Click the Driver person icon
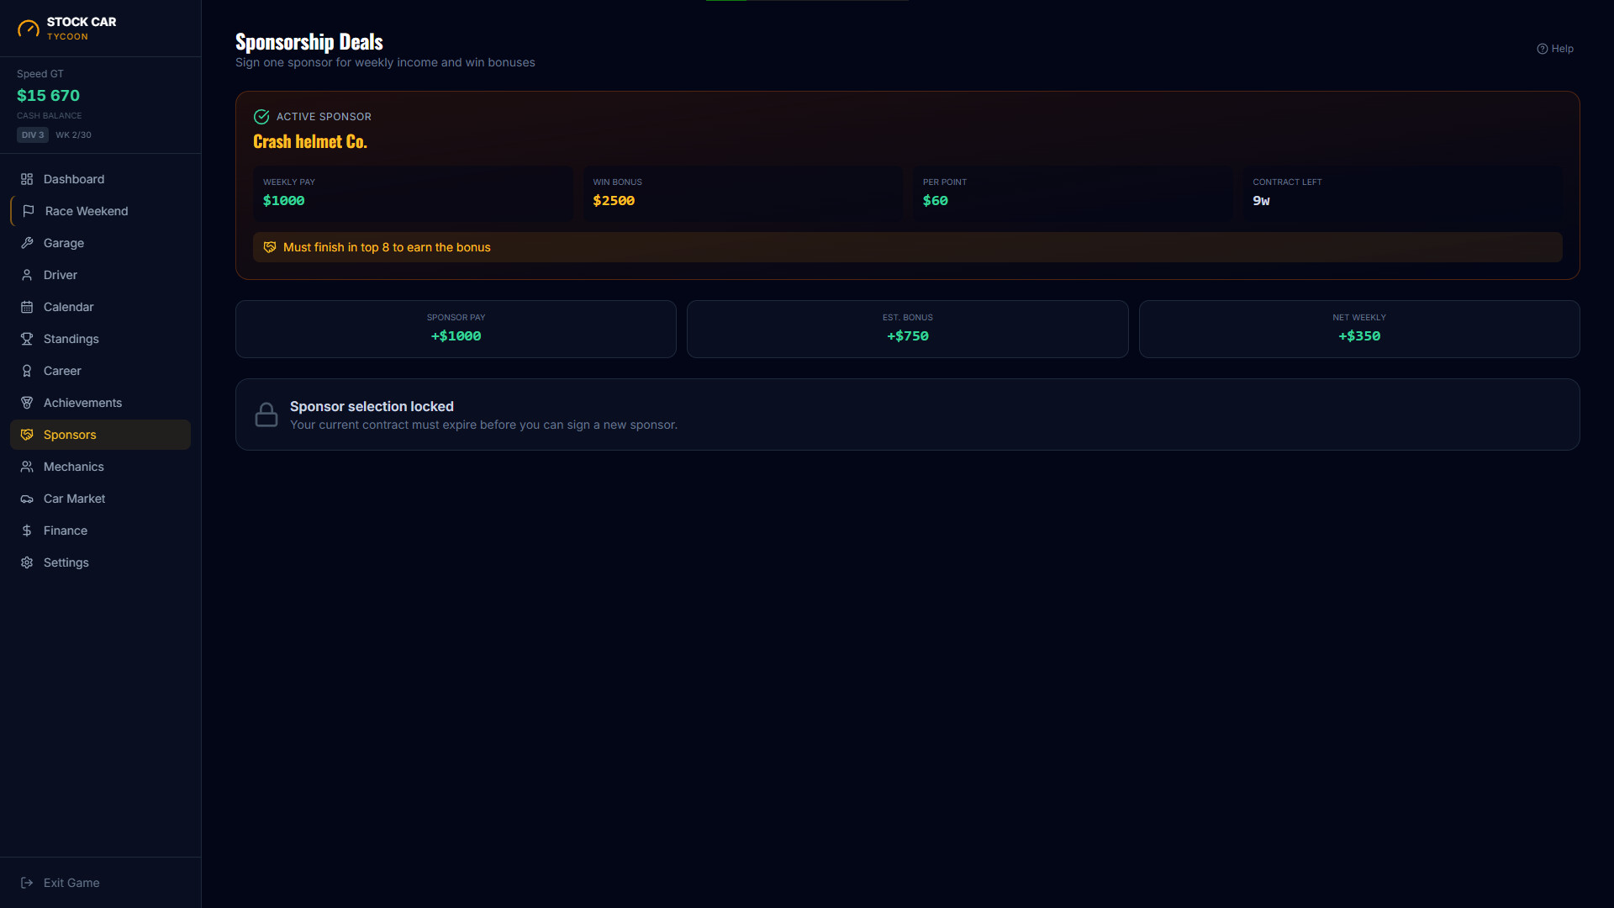This screenshot has width=1614, height=908. (27, 275)
